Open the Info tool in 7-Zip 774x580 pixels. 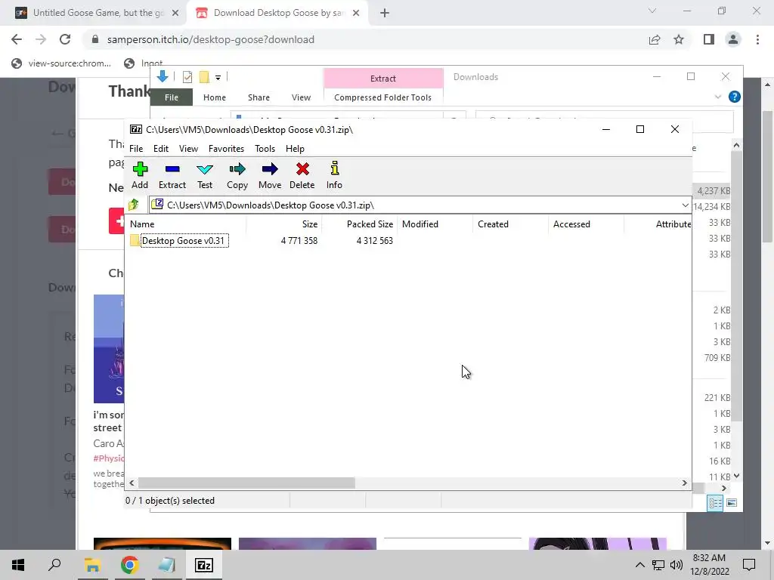pos(334,175)
